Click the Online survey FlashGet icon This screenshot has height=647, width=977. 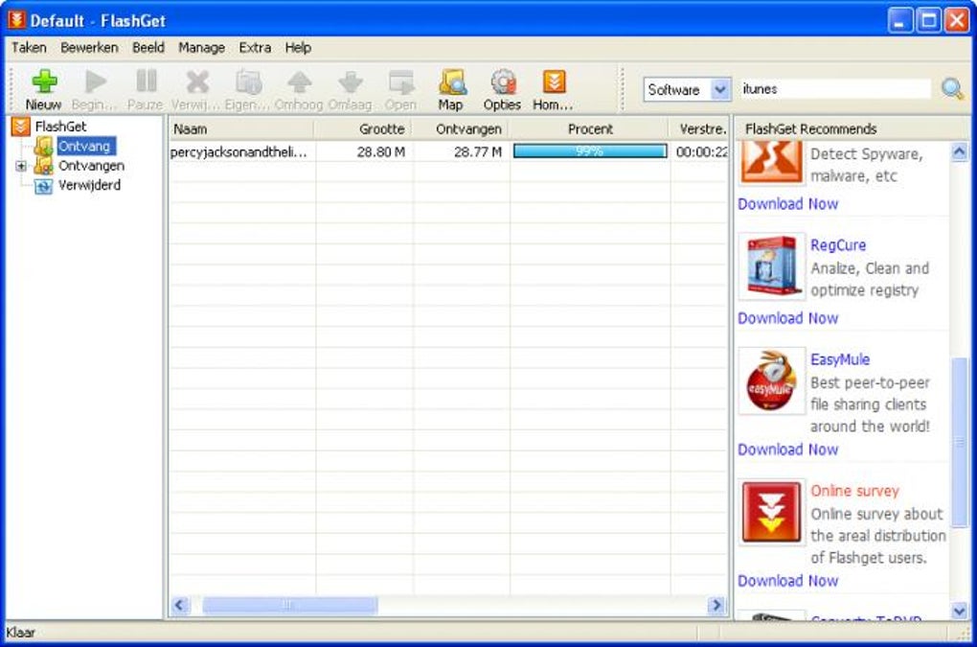771,513
